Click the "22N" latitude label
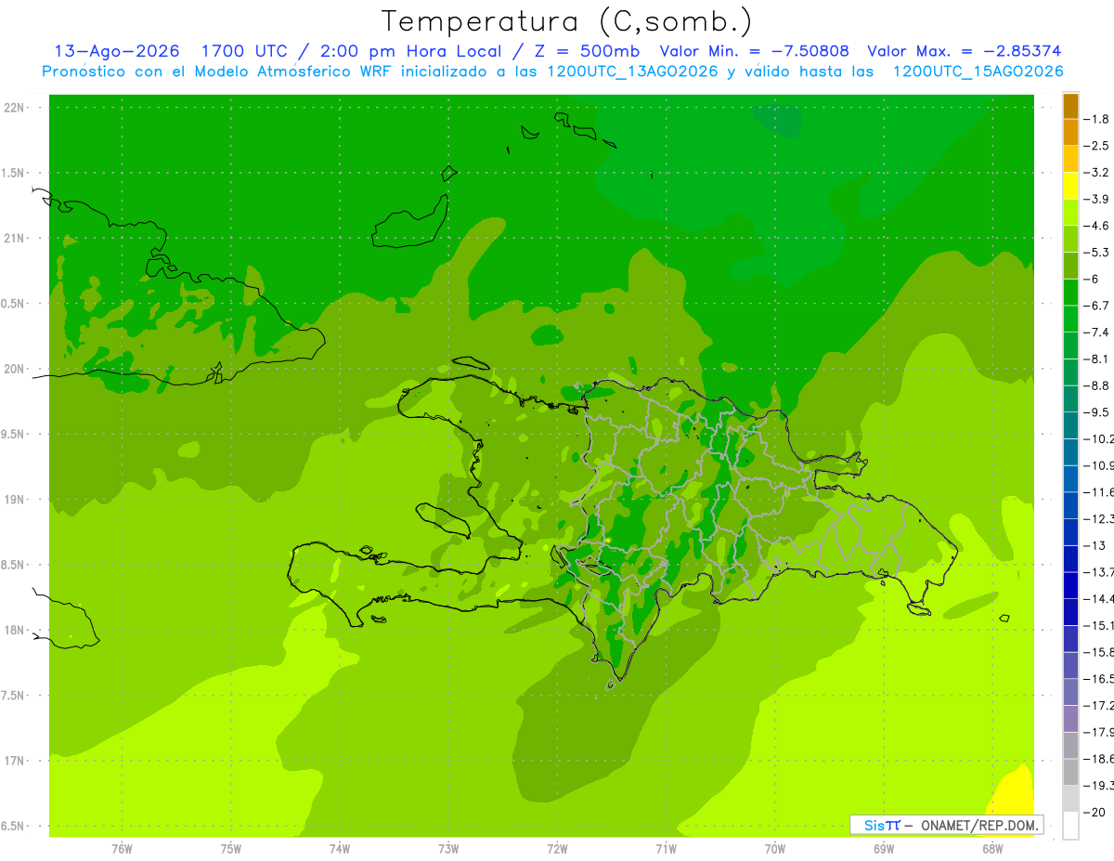This screenshot has height=861, width=1114. click(x=16, y=108)
